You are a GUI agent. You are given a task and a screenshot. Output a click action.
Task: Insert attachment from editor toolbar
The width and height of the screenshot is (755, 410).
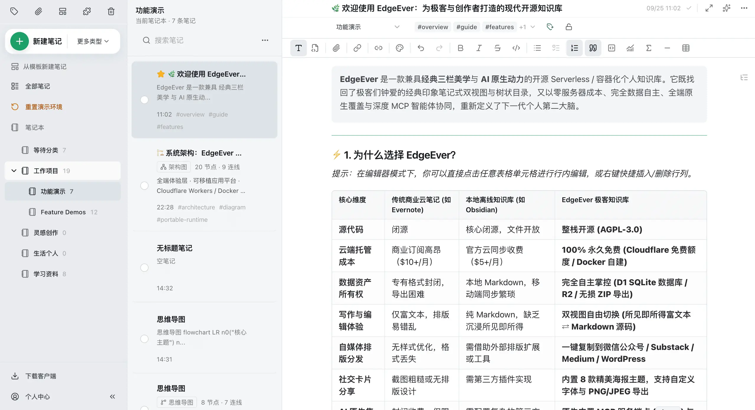(x=336, y=48)
